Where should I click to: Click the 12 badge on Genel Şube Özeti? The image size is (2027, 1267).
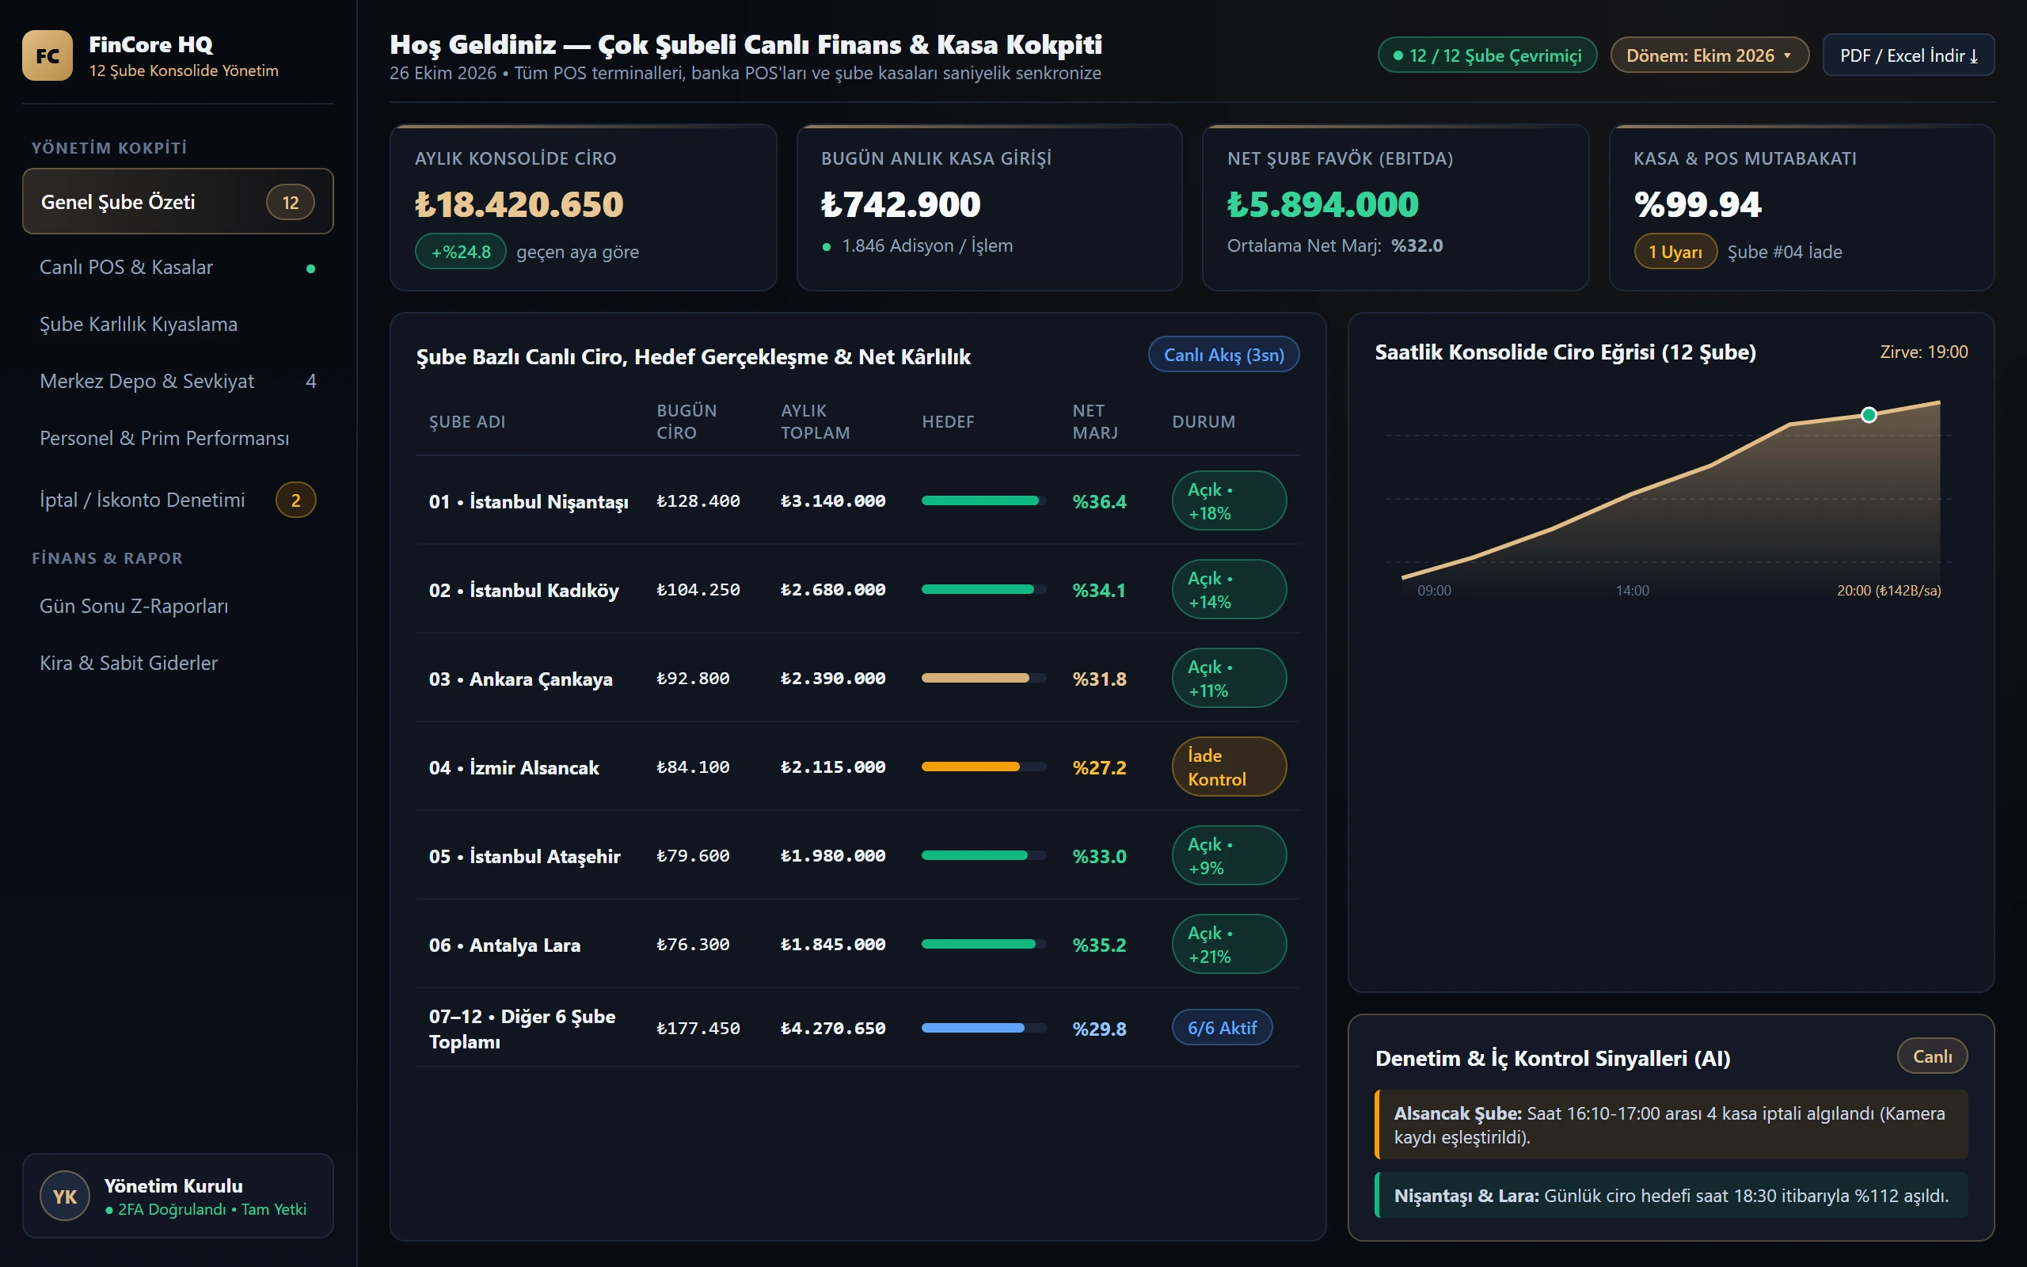[291, 202]
